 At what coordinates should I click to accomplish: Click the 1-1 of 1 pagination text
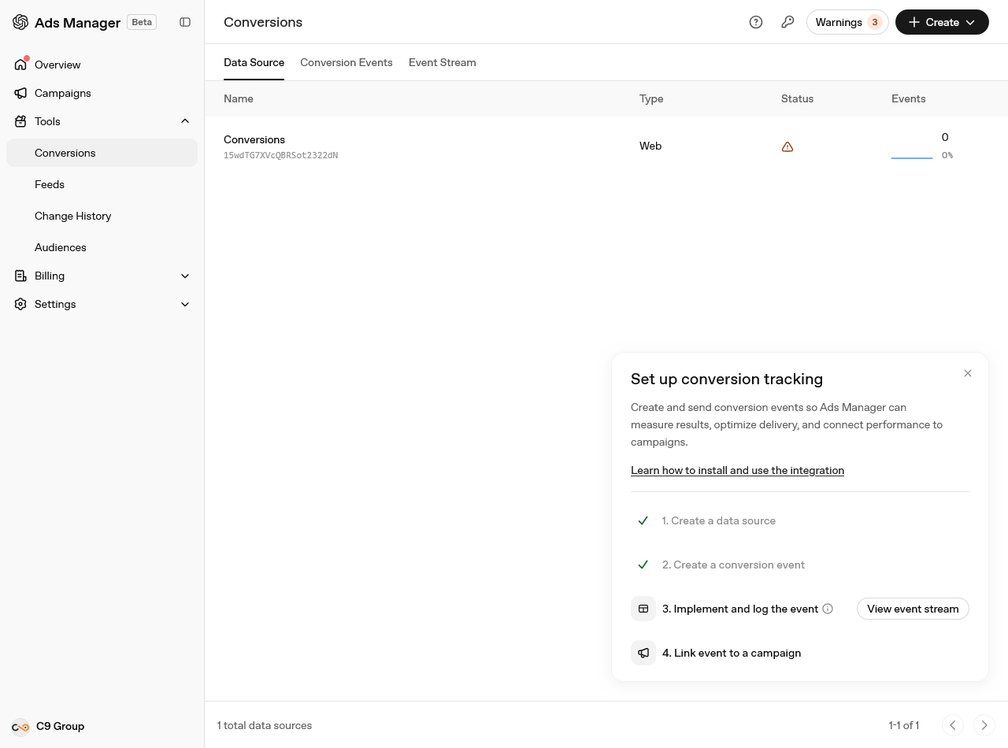903,725
